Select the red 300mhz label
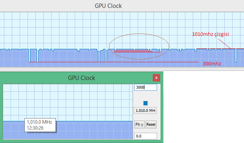Image resolution: width=244 pixels, height=143 pixels. point(212,63)
